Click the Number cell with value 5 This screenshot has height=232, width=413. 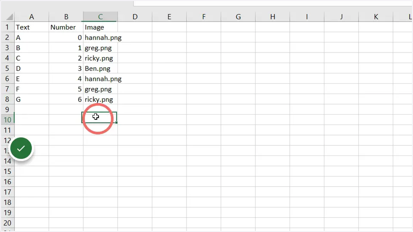66,89
